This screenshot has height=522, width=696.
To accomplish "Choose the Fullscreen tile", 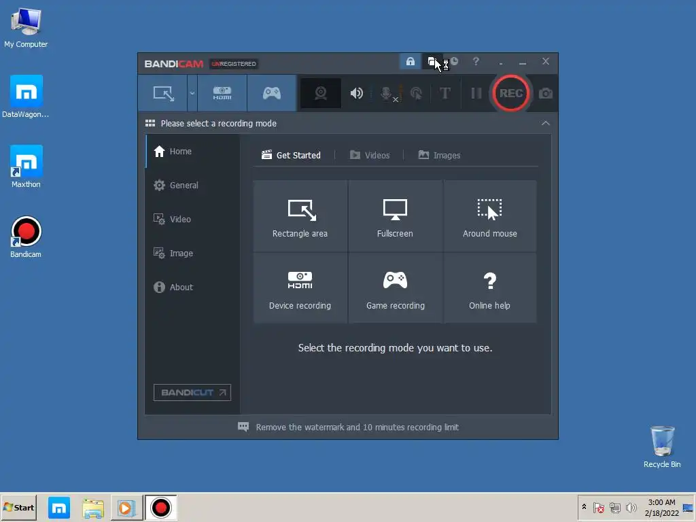I will click(395, 216).
